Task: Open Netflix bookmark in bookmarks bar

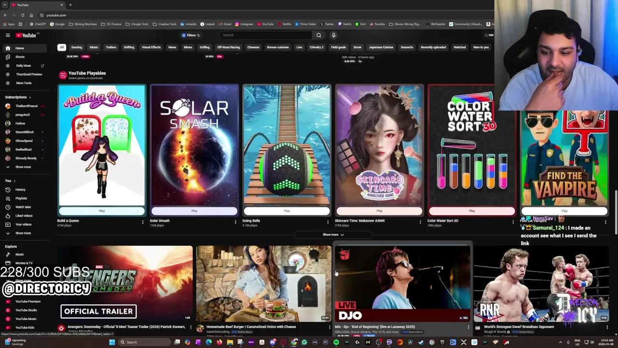Action: [284, 24]
